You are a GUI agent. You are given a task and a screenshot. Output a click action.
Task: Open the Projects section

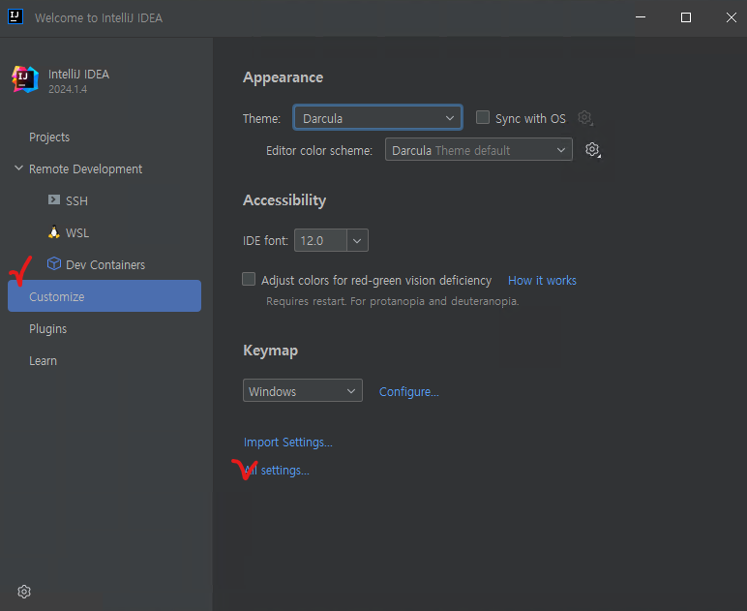[x=49, y=137]
